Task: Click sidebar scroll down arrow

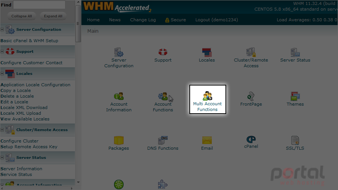Action: [78, 182]
